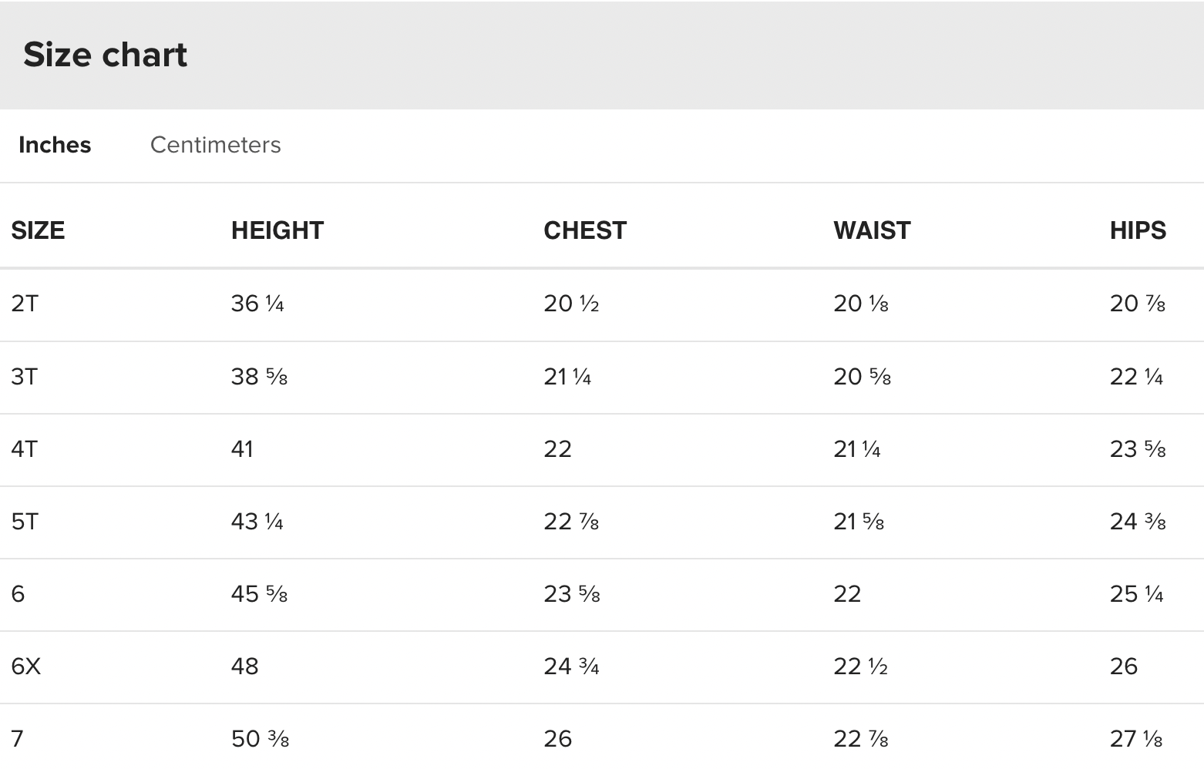
Task: Select the 2T size row label
Action: tap(25, 304)
